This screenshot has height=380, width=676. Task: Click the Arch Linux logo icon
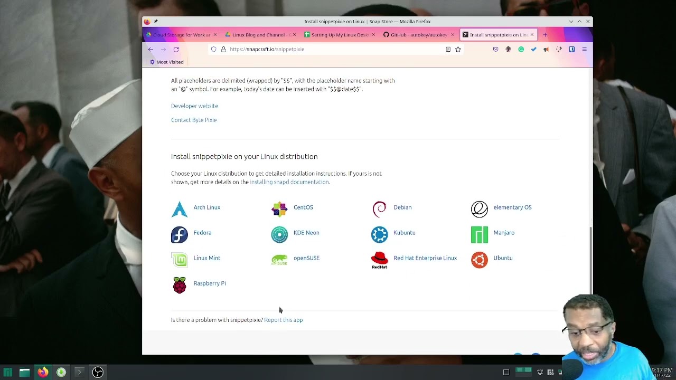180,210
